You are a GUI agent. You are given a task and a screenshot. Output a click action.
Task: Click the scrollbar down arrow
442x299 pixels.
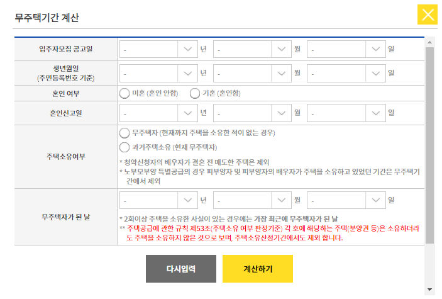click(x=429, y=290)
